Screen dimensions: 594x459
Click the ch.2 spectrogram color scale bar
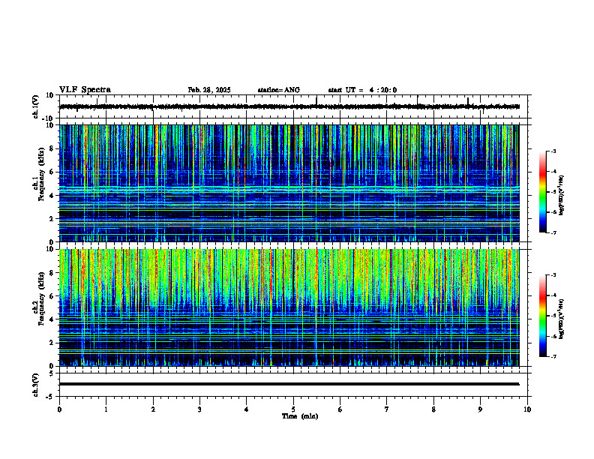coord(542,316)
